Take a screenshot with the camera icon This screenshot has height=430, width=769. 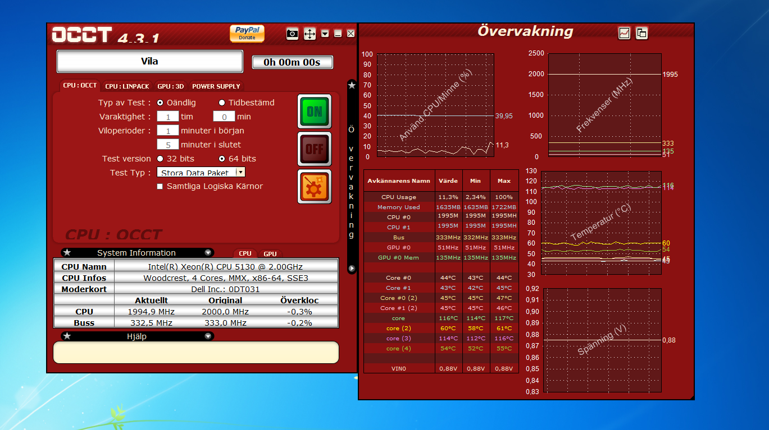click(292, 34)
